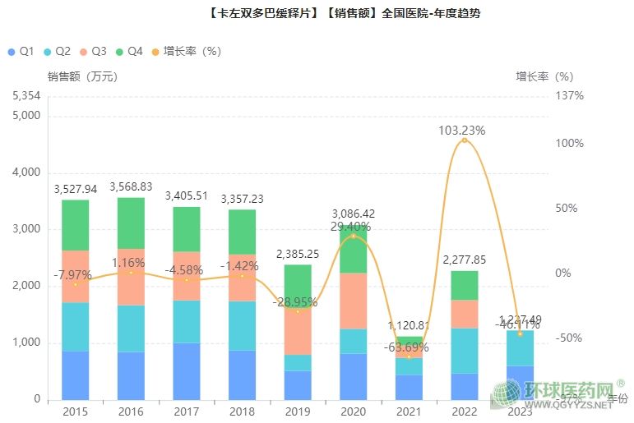Hide the Q2 series via legend

56,52
